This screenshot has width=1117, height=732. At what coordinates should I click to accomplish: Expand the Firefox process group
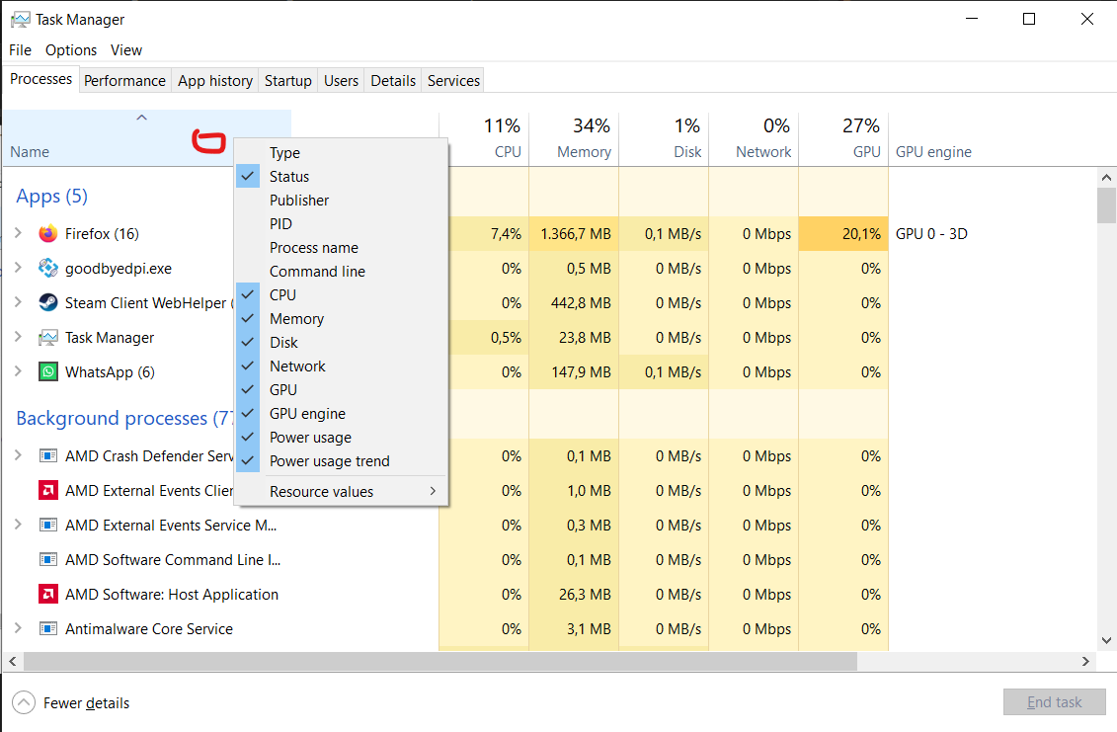[18, 233]
